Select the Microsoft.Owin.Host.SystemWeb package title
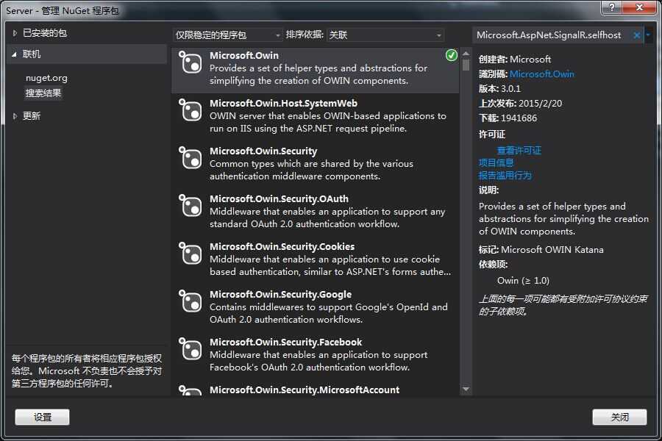 [x=283, y=103]
